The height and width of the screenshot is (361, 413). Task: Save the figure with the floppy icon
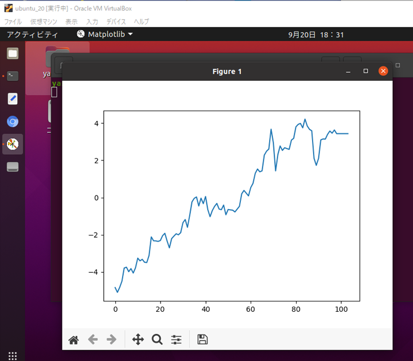[x=202, y=339]
